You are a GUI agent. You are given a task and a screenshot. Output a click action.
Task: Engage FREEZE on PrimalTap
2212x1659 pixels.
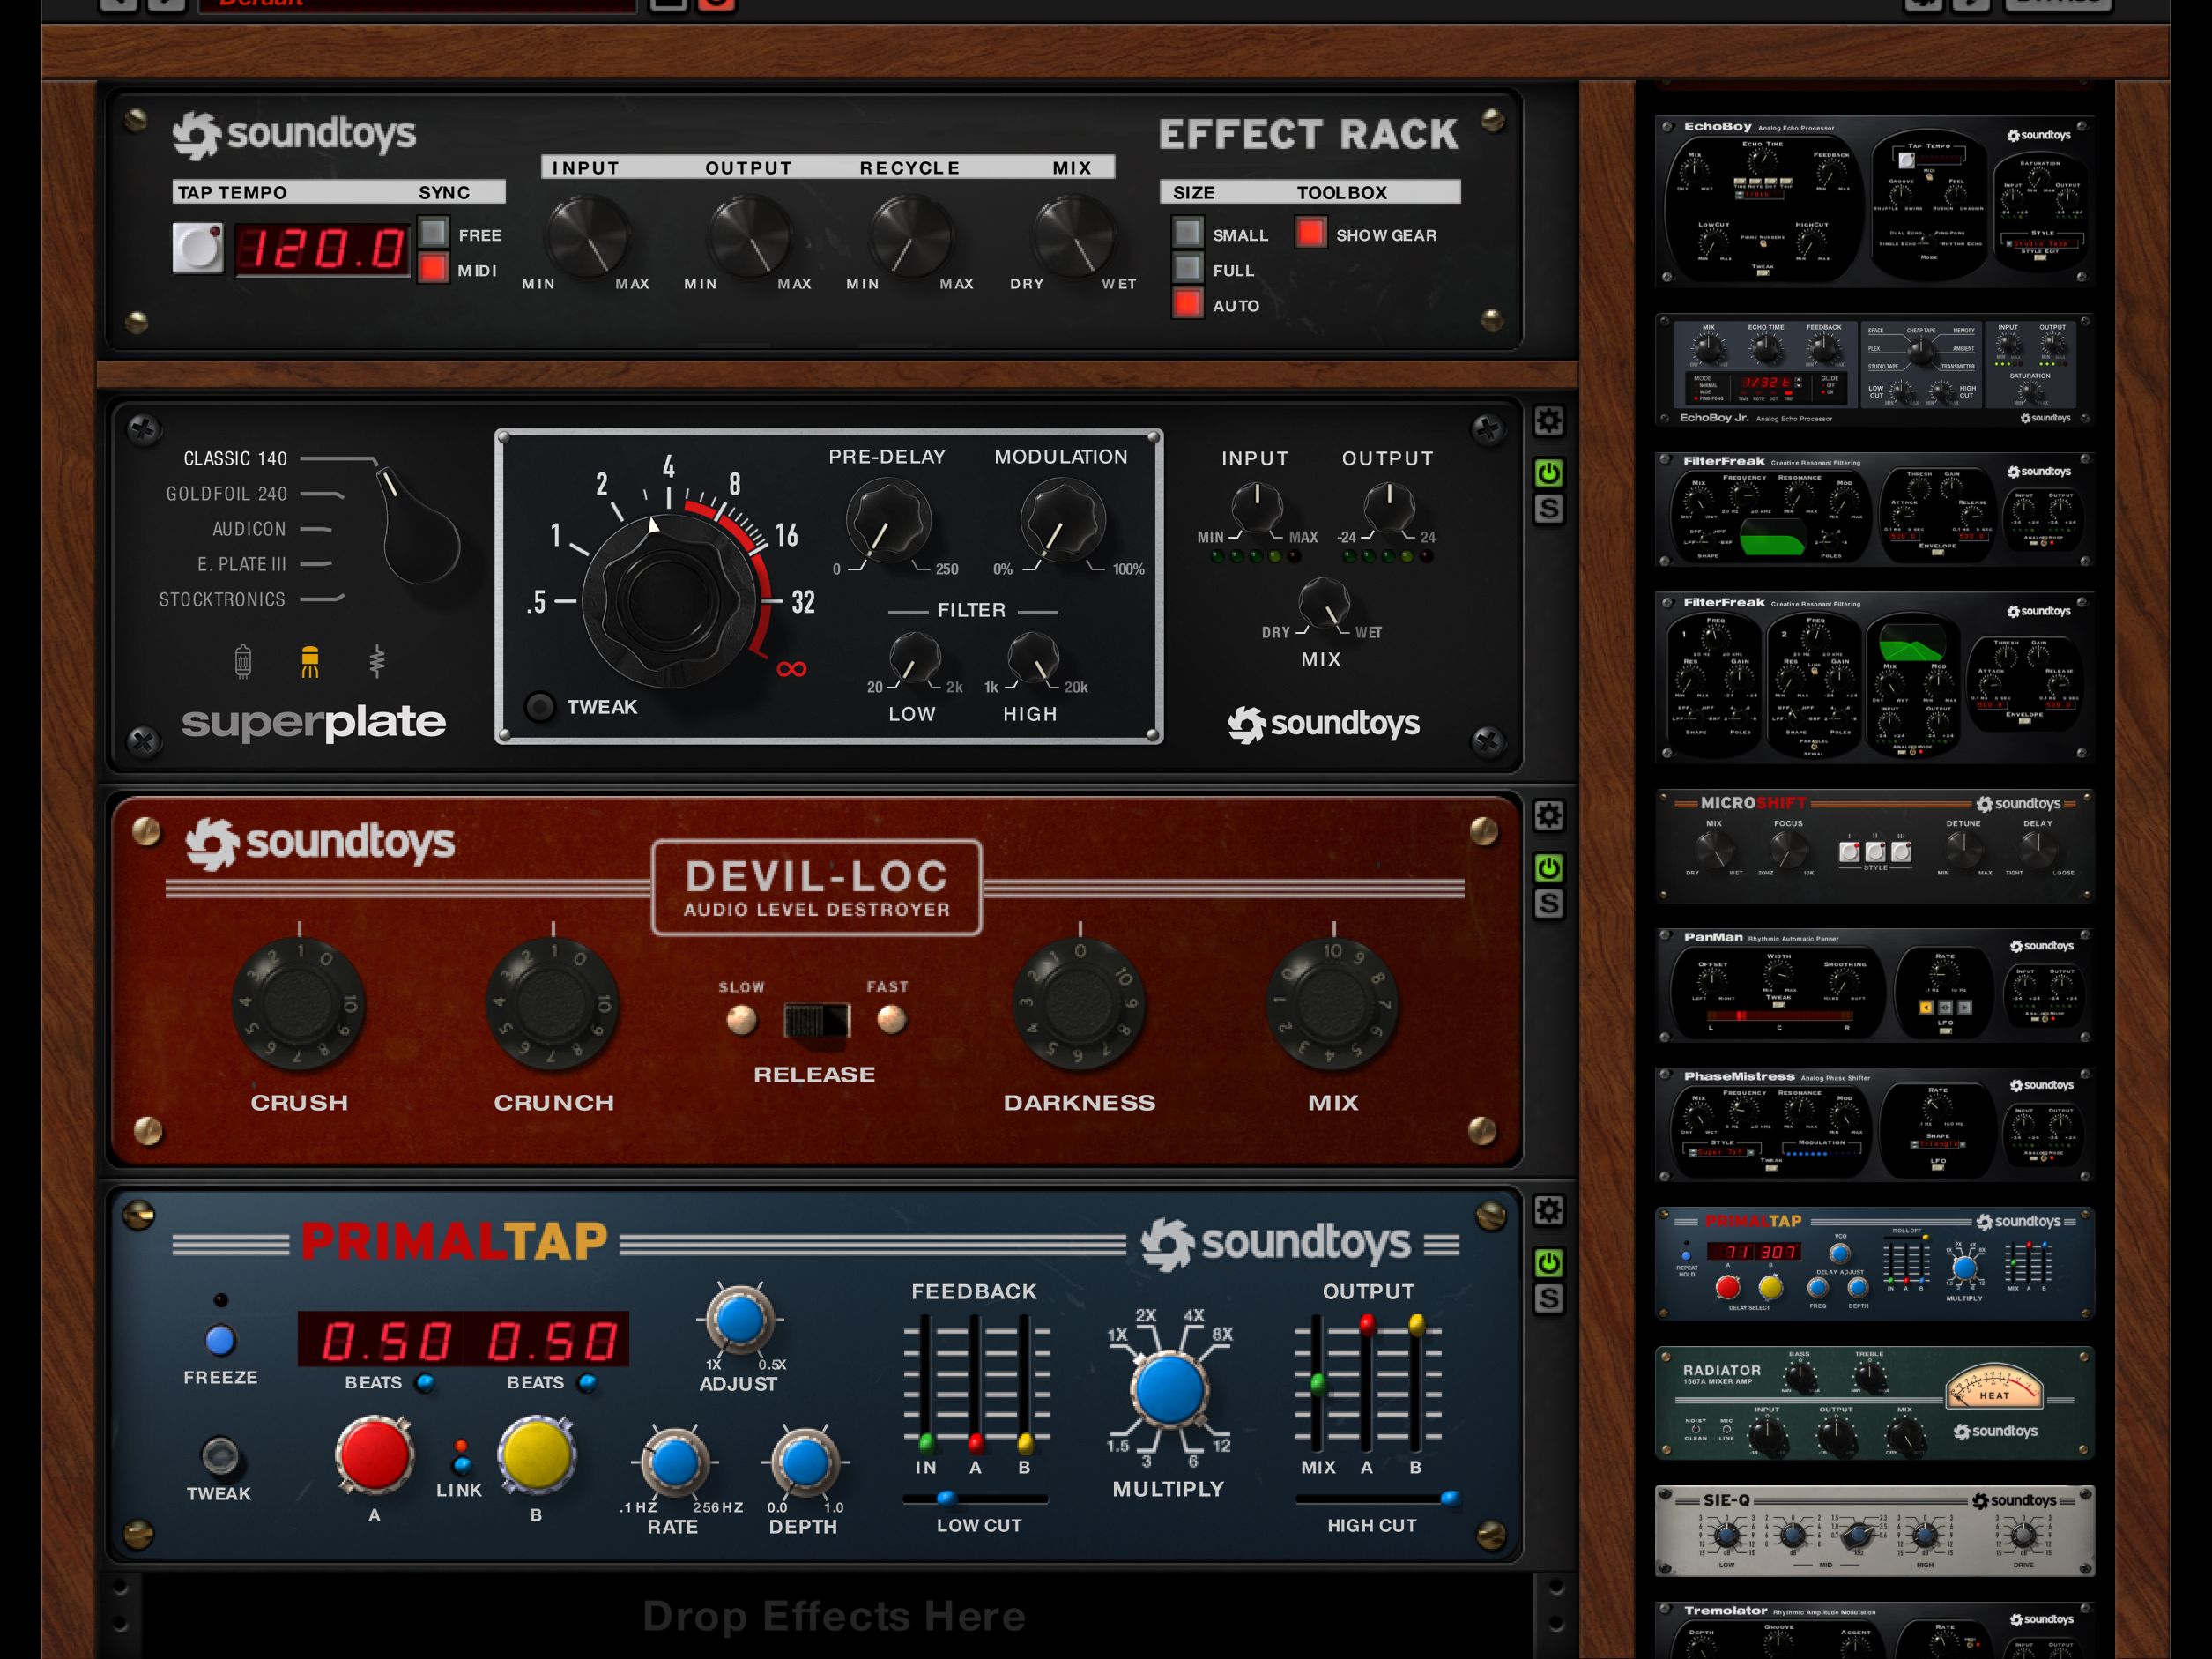point(220,1340)
